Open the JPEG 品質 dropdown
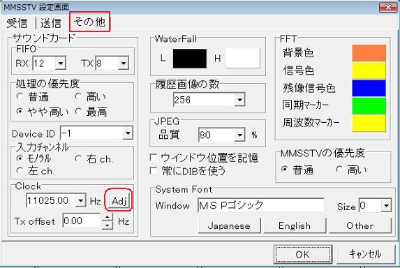This screenshot has width=400, height=268. tap(240, 135)
